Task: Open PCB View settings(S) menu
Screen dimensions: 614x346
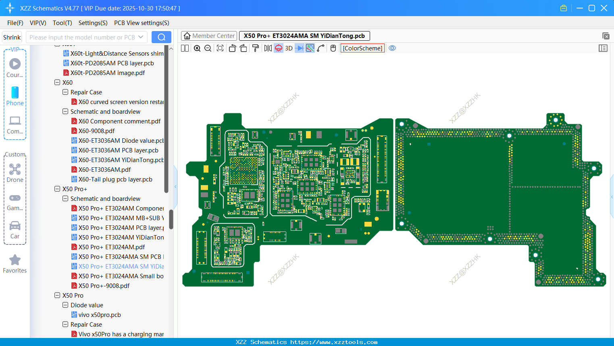Action: 142,23
